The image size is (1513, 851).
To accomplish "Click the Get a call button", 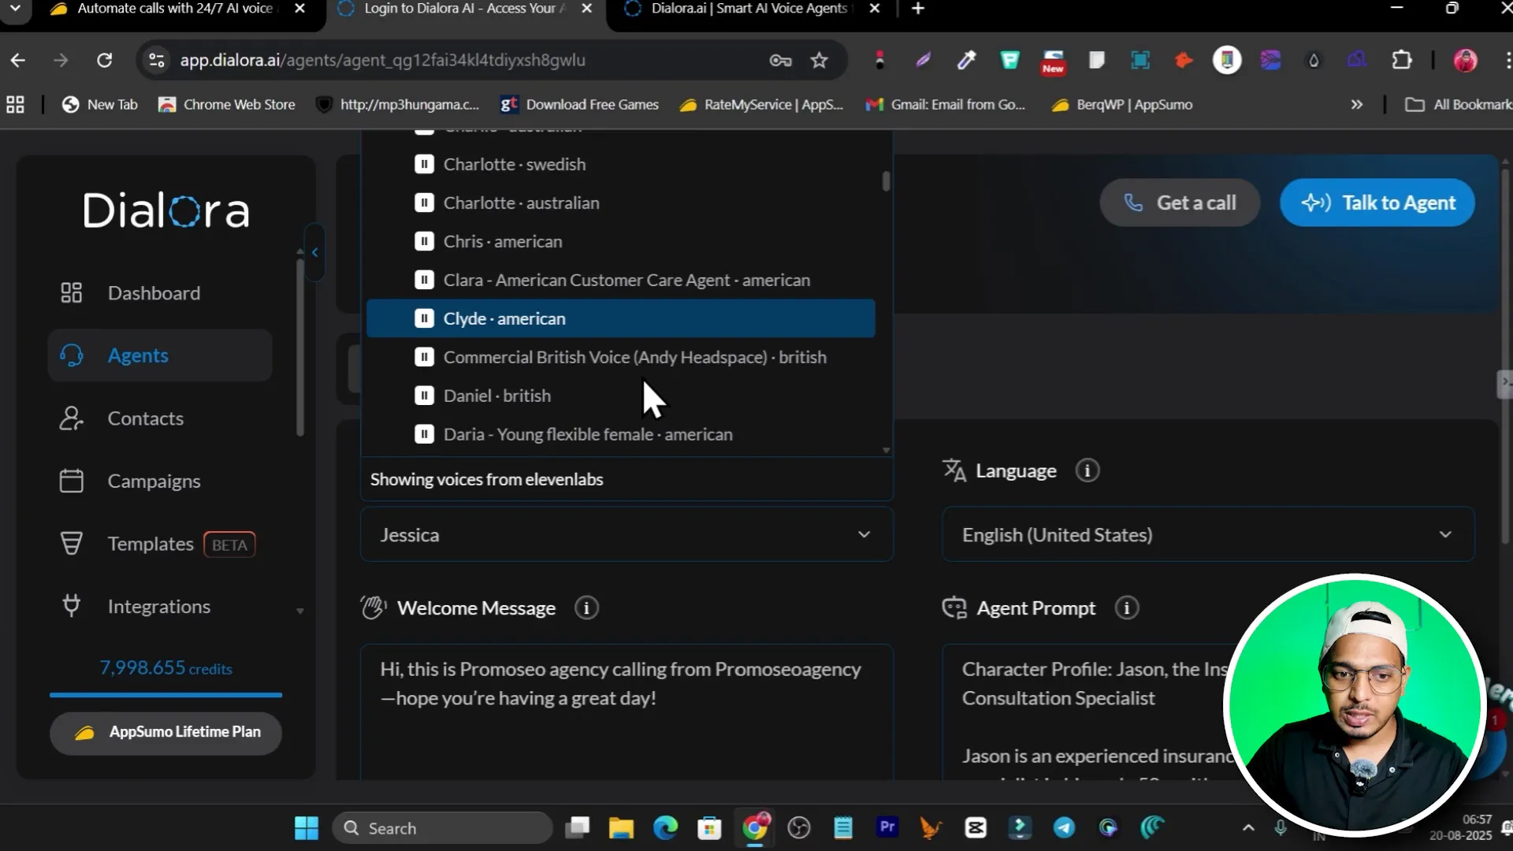I will point(1179,203).
